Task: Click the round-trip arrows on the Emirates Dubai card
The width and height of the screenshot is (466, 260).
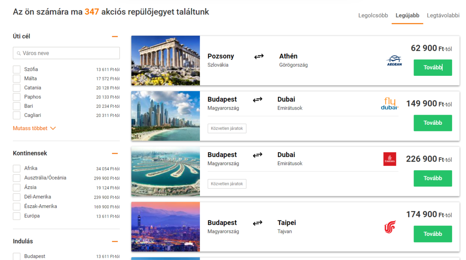Action: coord(257,155)
